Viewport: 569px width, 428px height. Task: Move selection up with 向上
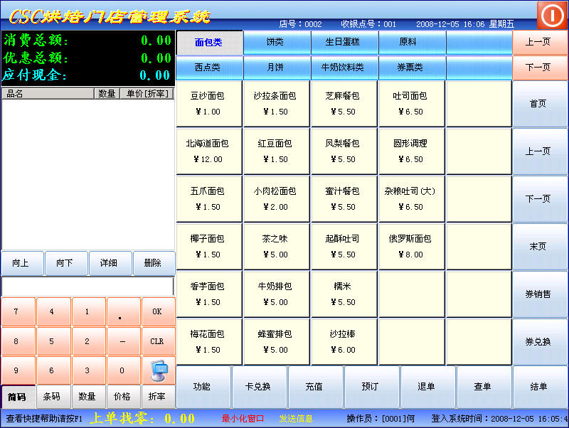22,263
